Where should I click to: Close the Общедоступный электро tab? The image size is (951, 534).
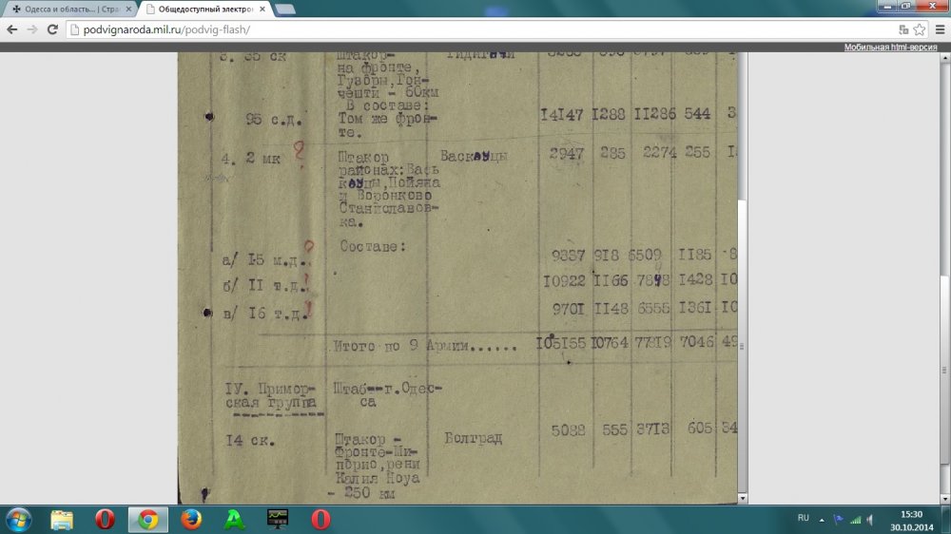coord(262,10)
